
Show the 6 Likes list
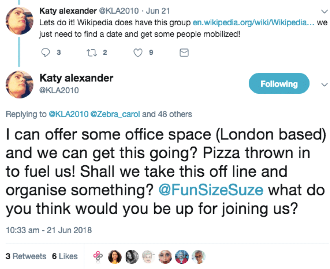pyautogui.click(x=65, y=256)
